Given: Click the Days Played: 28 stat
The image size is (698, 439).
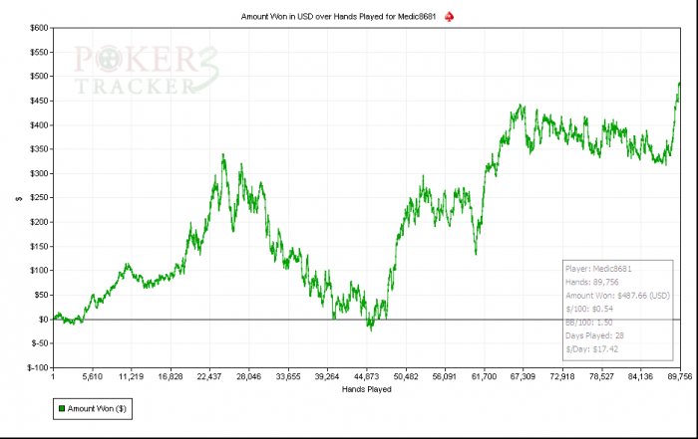Looking at the screenshot, I should [594, 335].
